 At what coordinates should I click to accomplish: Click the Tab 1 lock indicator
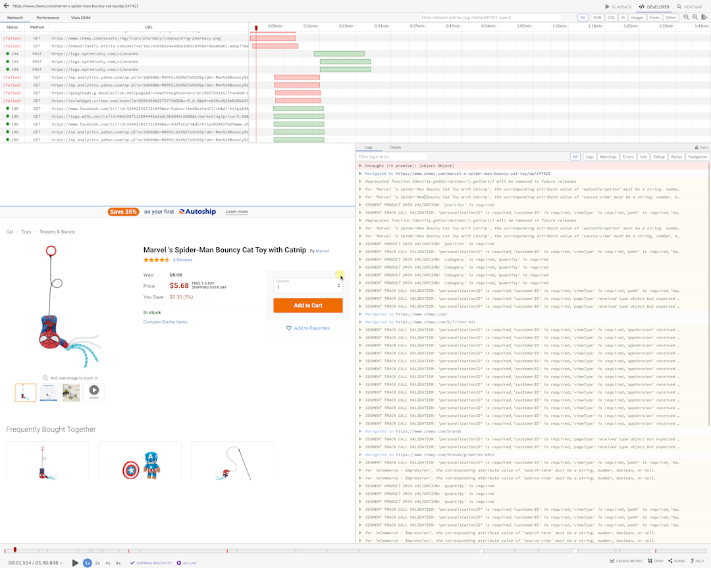pos(702,147)
